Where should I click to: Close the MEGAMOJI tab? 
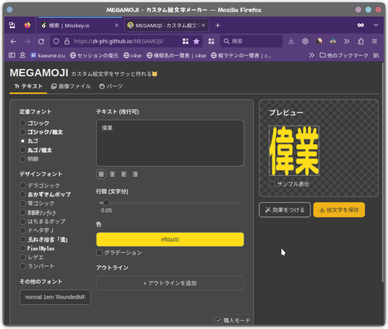[203, 25]
